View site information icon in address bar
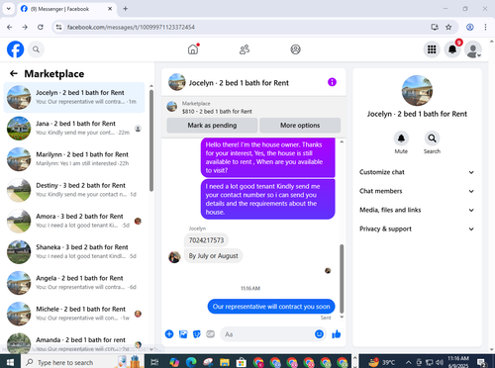 click(x=58, y=27)
